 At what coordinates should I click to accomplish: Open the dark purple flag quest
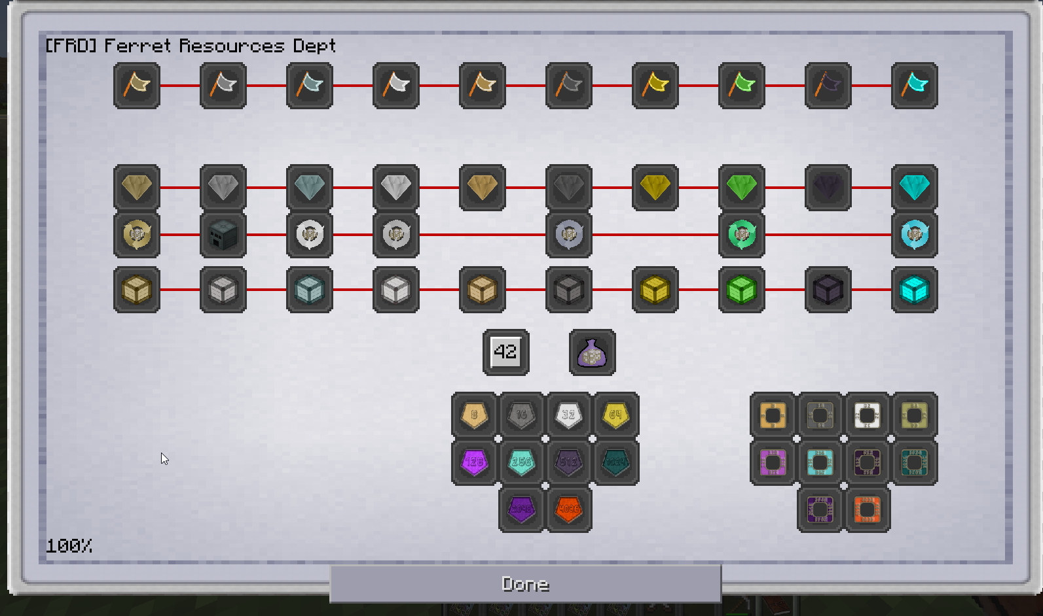(828, 86)
